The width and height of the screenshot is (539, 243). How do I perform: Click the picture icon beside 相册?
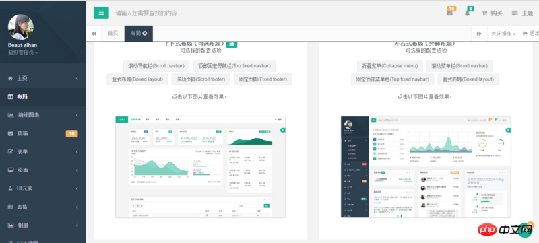click(x=11, y=225)
